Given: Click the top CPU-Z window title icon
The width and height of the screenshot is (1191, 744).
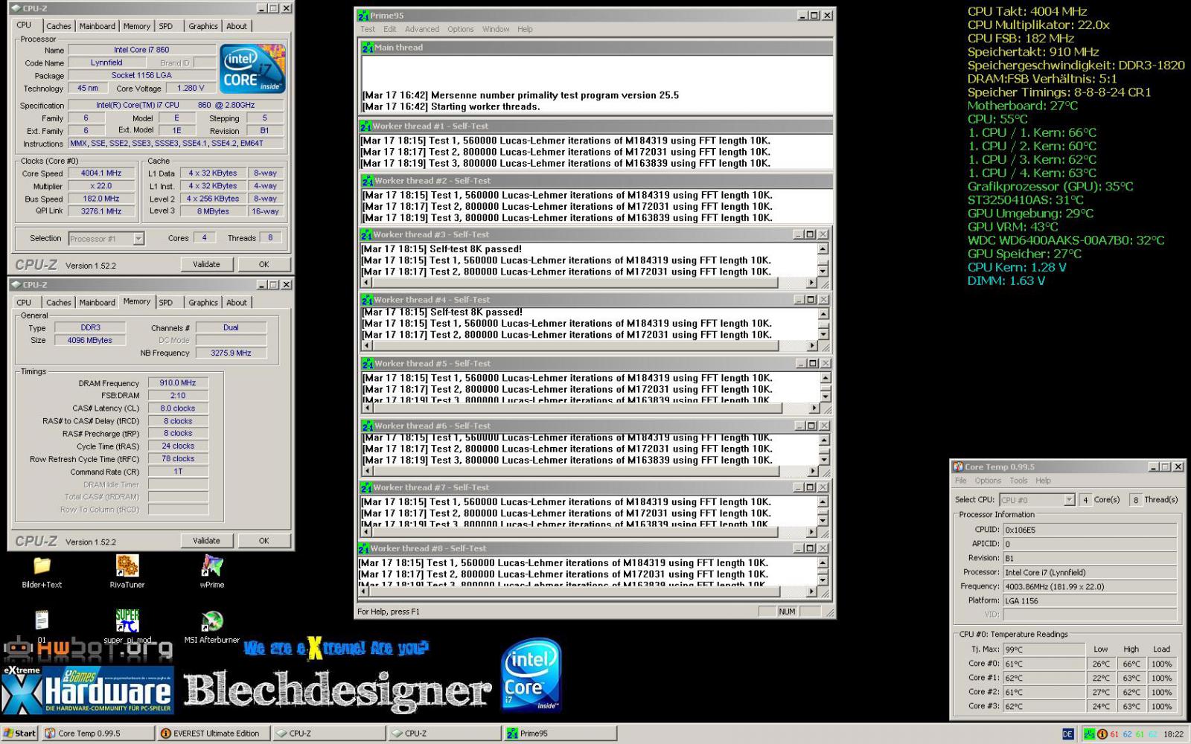Looking at the screenshot, I should [16, 8].
